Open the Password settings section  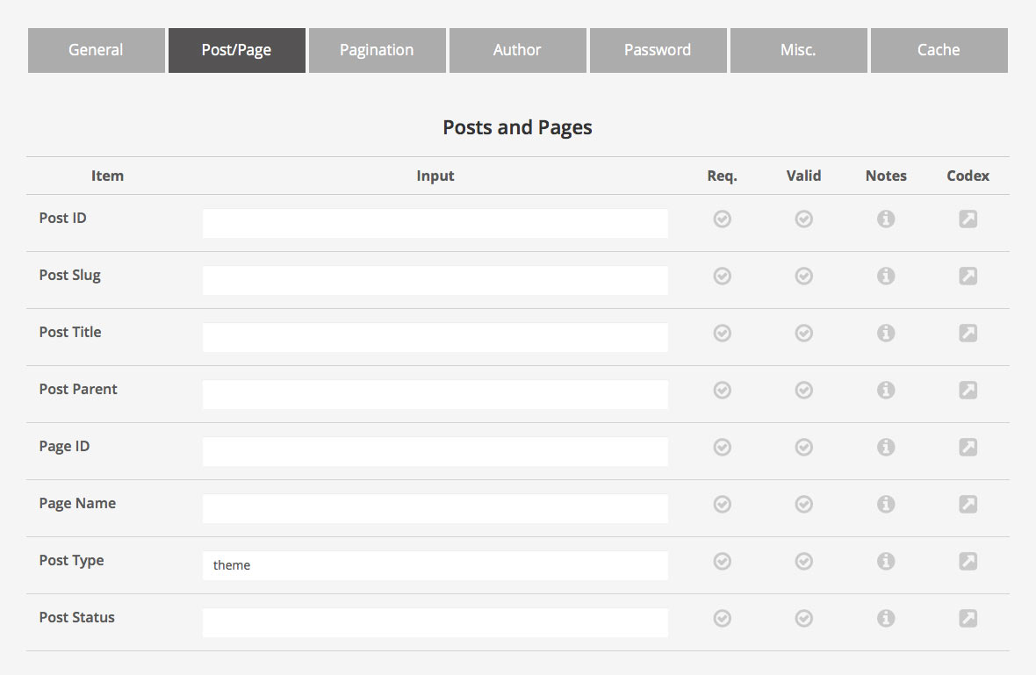click(x=658, y=50)
